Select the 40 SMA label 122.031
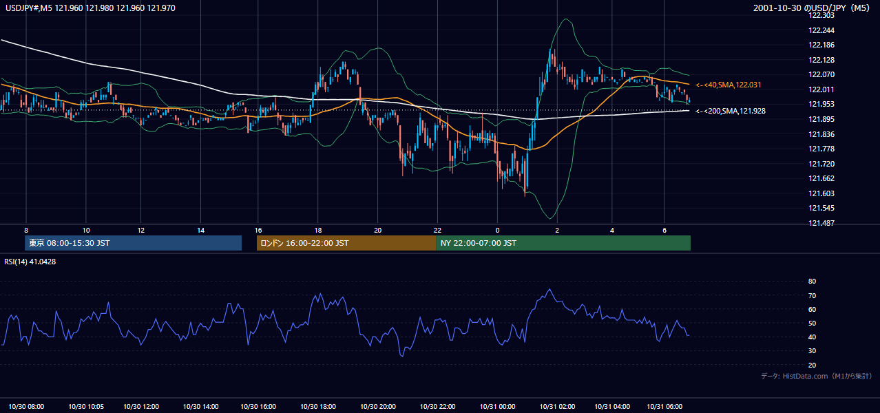This screenshot has width=880, height=413. tap(729, 85)
